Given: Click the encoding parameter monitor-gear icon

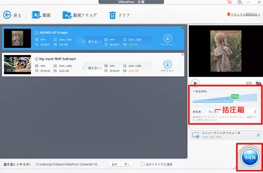Looking at the screenshot, I should [x=196, y=135].
